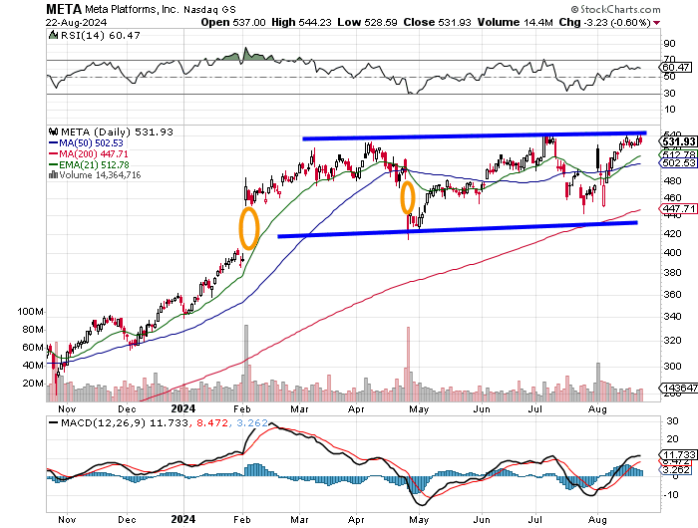Click the 531.93 last price tag
This screenshot has width=698, height=528.
point(678,141)
